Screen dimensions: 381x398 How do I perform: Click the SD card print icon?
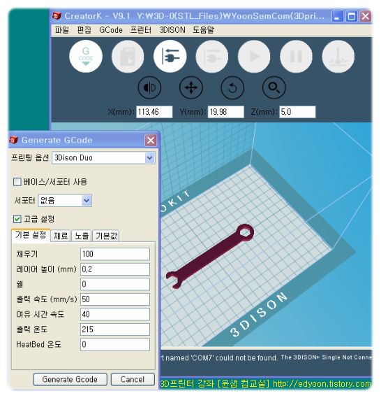128,57
